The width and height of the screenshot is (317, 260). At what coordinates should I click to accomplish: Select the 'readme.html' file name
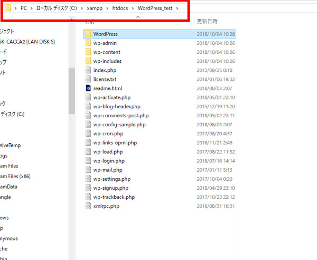[108, 88]
